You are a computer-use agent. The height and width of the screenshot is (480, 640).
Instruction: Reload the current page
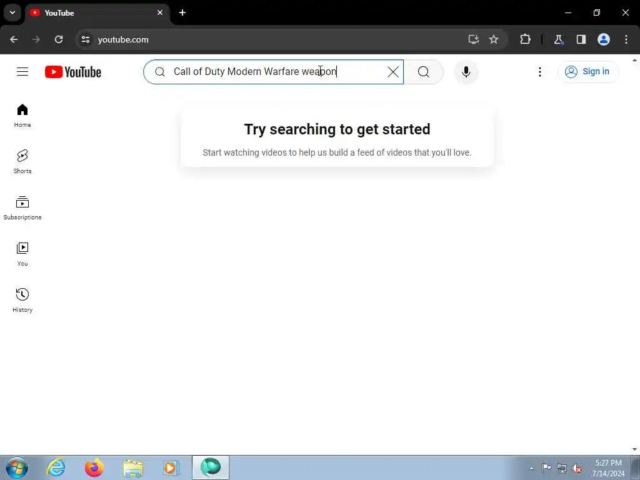coord(59,39)
